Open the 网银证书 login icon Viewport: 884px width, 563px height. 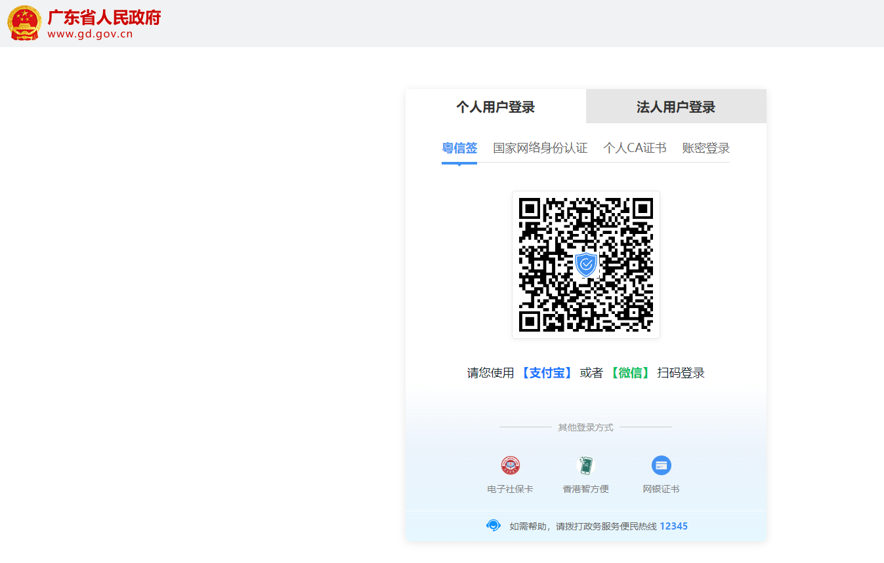point(661,465)
